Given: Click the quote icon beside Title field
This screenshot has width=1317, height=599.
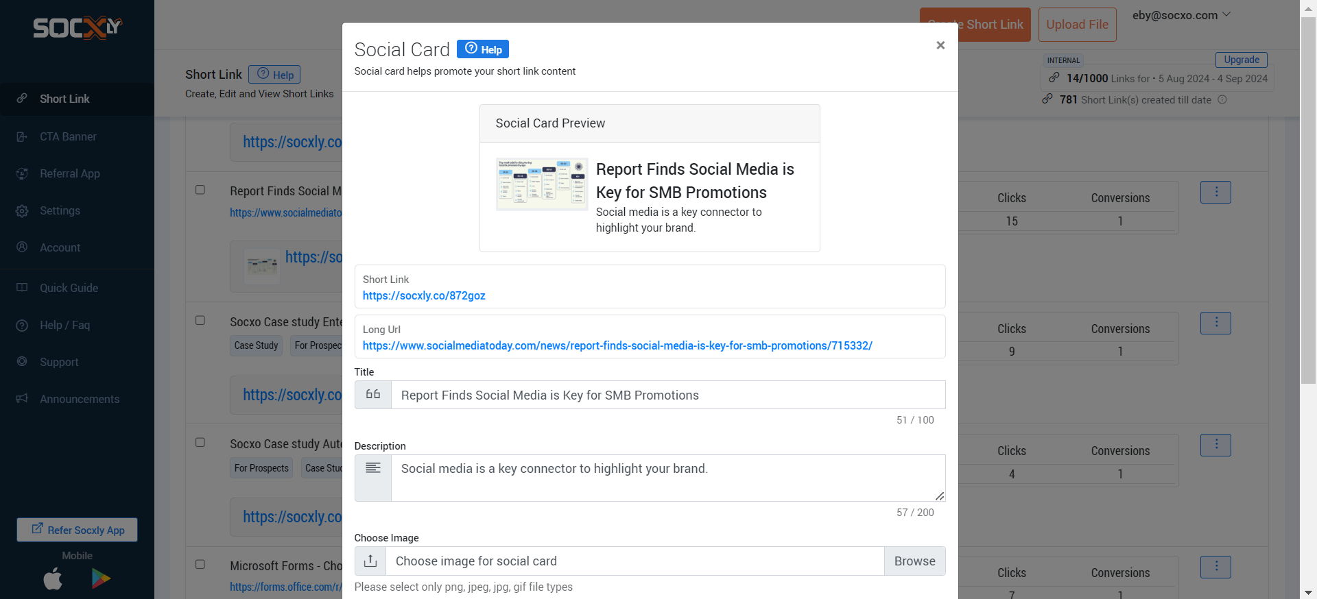Looking at the screenshot, I should point(372,395).
